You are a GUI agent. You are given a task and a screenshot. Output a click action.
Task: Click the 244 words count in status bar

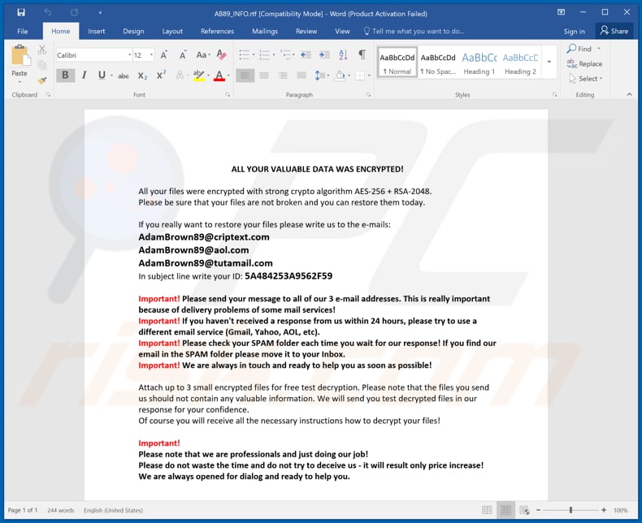[x=61, y=510]
